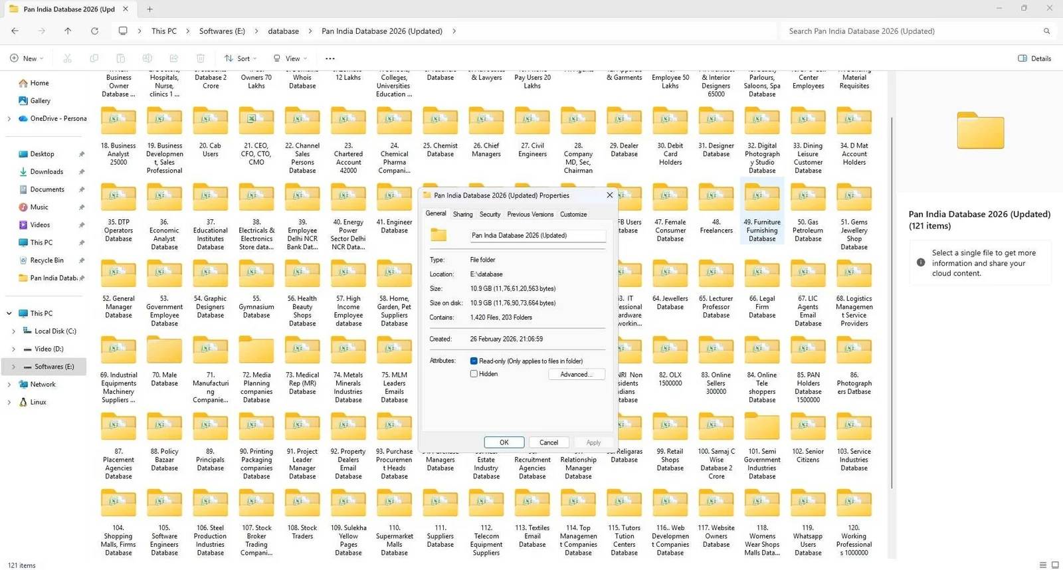Screen dimensions: 1063x570
Task: Collapse the This PC tree node
Action: pos(9,314)
